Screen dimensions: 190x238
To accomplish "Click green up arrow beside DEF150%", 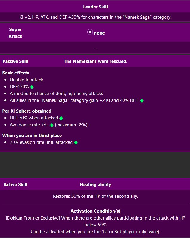I will [x=32, y=87].
